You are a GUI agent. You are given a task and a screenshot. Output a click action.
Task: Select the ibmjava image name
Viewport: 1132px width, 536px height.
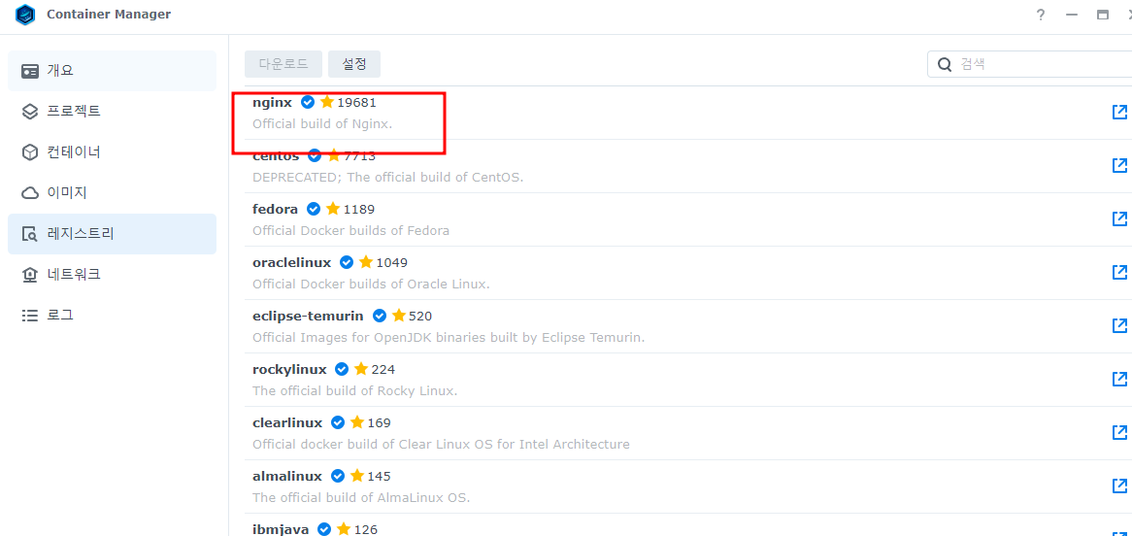pyautogui.click(x=281, y=529)
